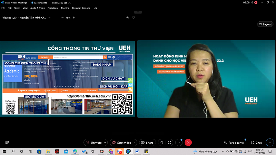Click the speaker's video feed
276x155 pixels.
coord(206,79)
